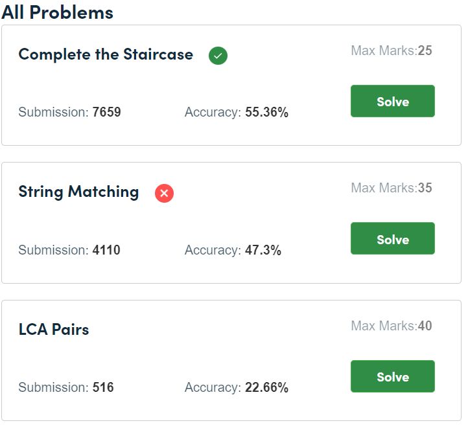Click the Accuracy 47.3% value

point(233,250)
